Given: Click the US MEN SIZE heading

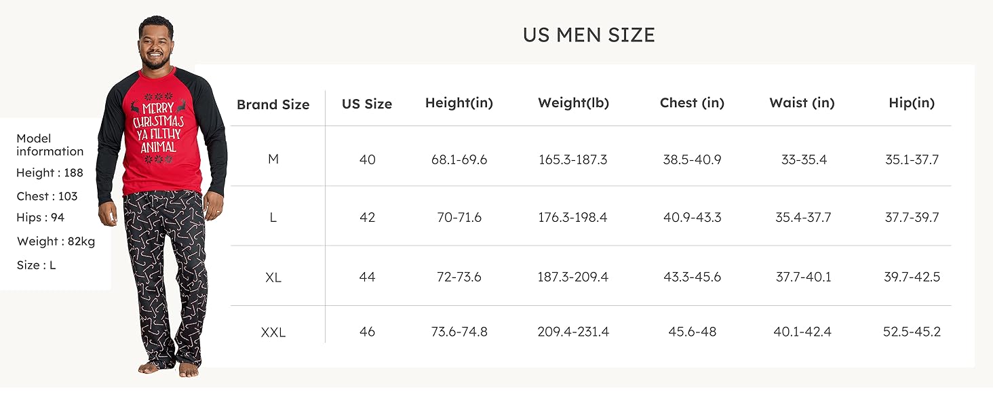Looking at the screenshot, I should 589,35.
